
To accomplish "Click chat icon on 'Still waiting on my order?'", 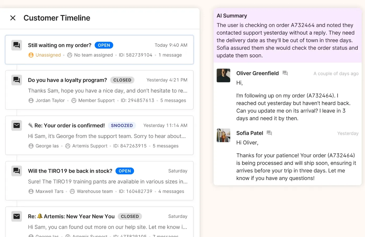I will click(x=17, y=45).
